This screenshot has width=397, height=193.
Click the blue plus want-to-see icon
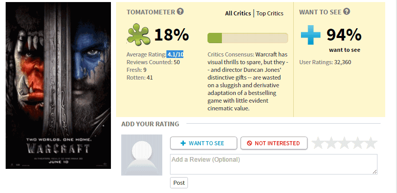click(311, 35)
